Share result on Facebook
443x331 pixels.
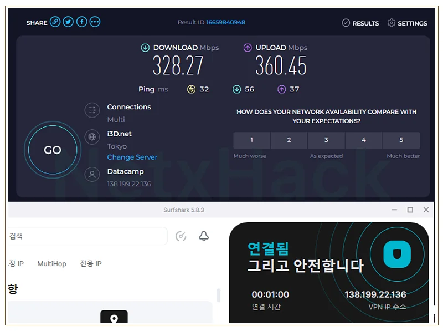[x=81, y=22]
